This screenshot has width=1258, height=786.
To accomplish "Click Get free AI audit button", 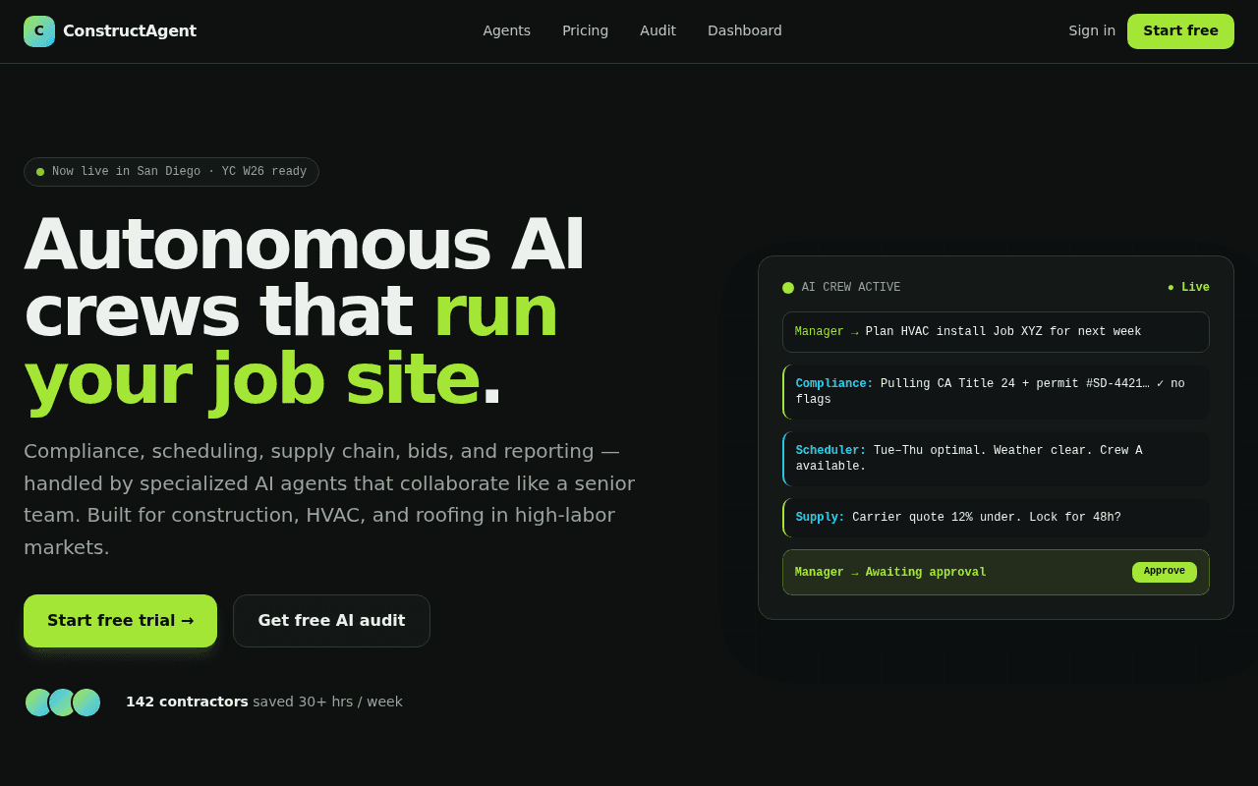I will pyautogui.click(x=331, y=621).
